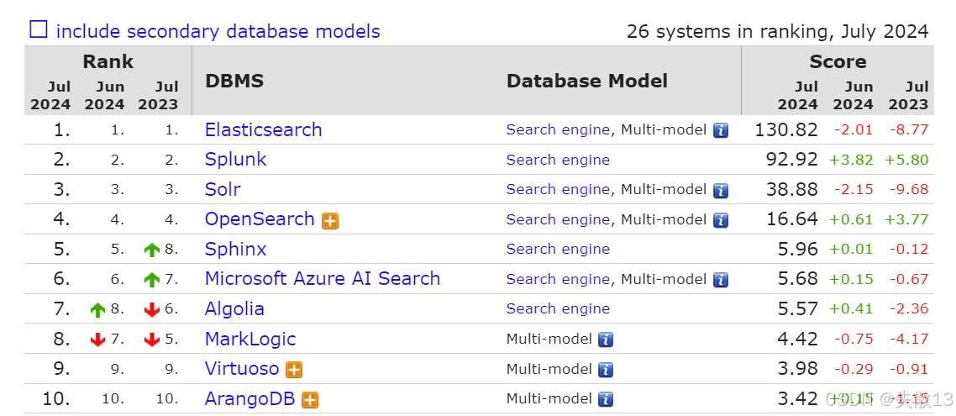956x416 pixels.
Task: Open the MarkLogic DBMS link
Action: pyautogui.click(x=250, y=339)
